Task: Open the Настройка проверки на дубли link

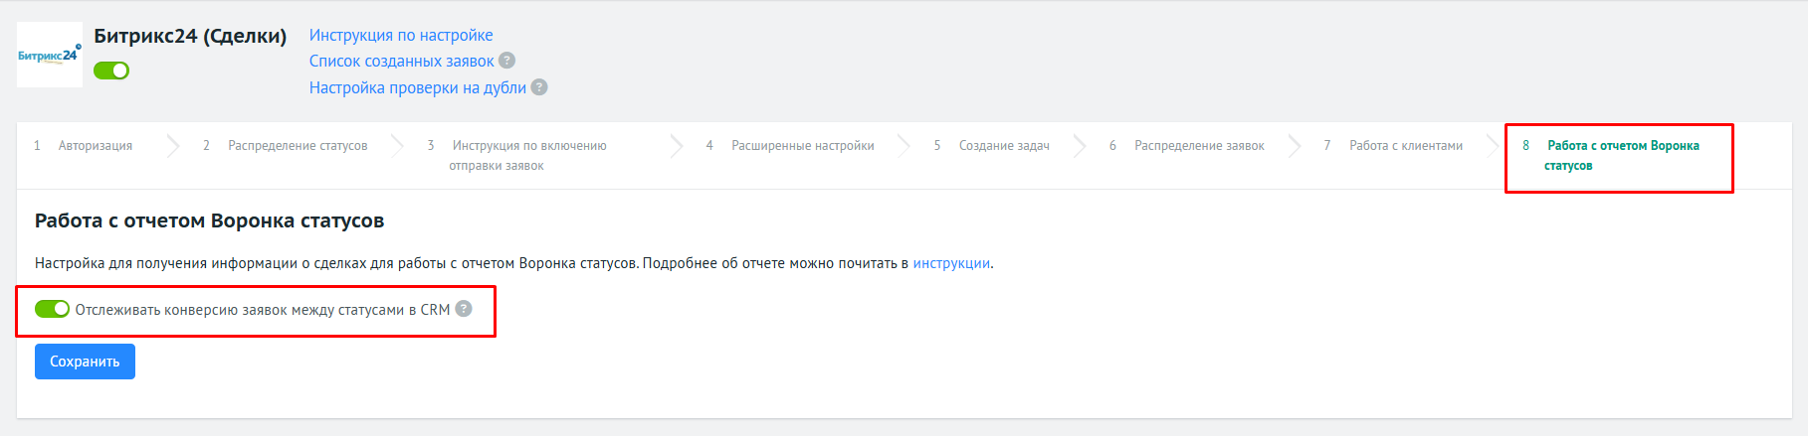Action: (417, 87)
